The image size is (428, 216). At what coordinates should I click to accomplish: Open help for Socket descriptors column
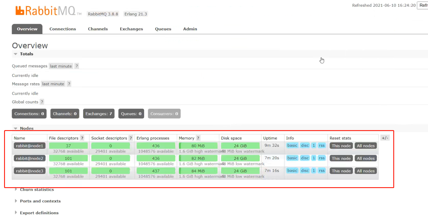click(131, 138)
